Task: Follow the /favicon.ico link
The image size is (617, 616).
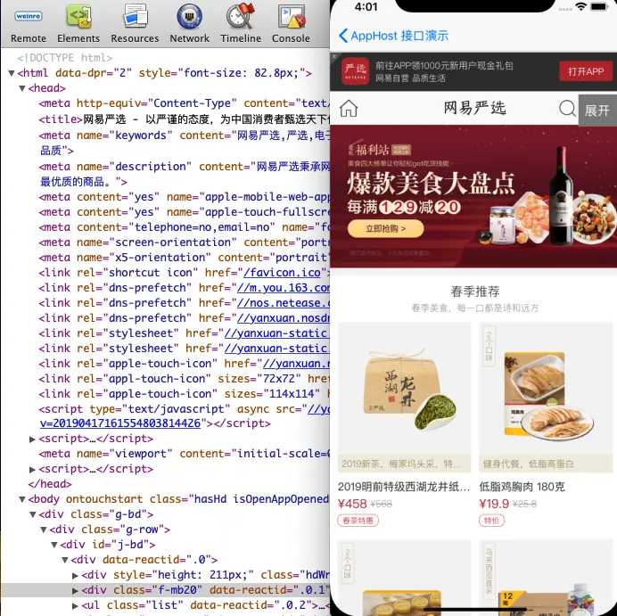Action: 282,273
